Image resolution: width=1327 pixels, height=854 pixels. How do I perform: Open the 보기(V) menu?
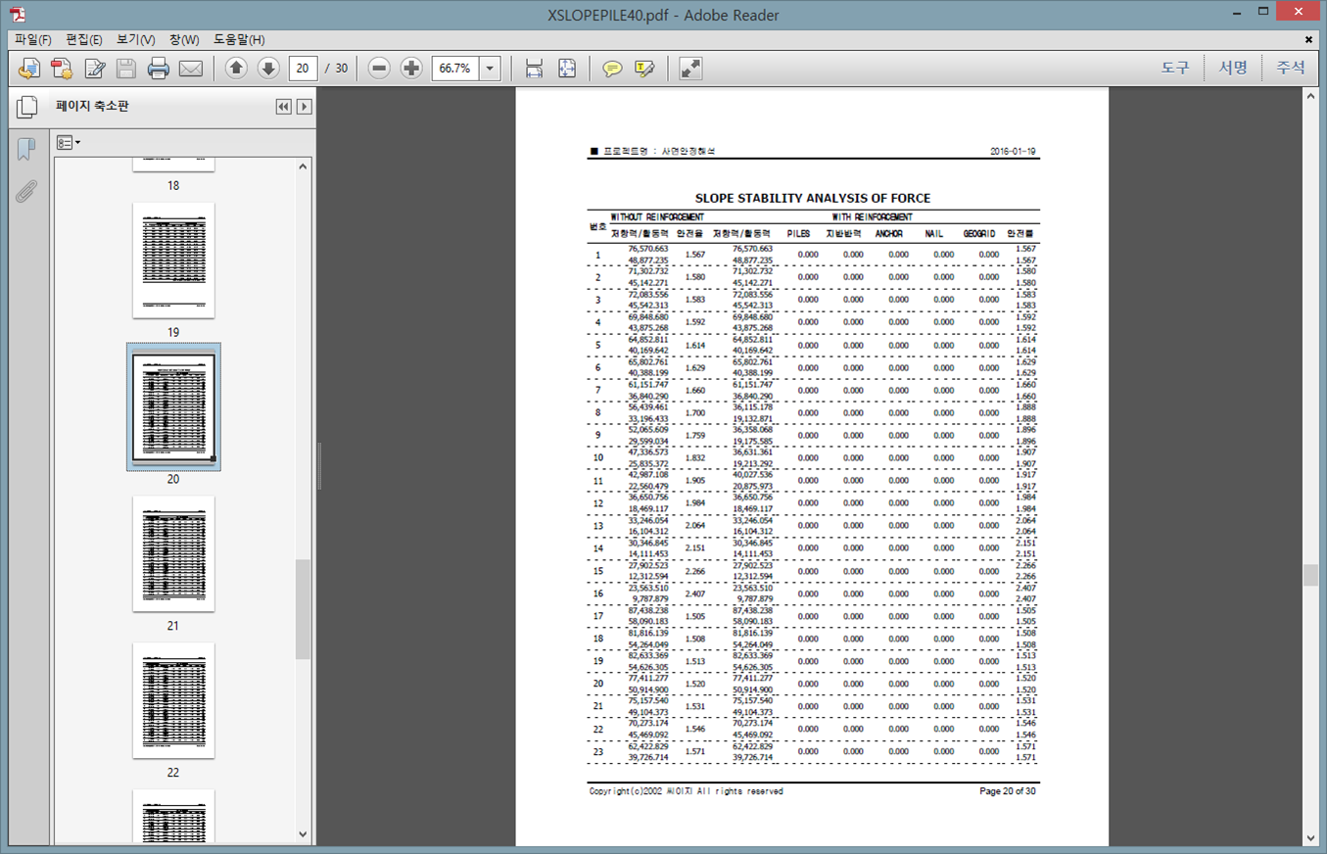135,40
